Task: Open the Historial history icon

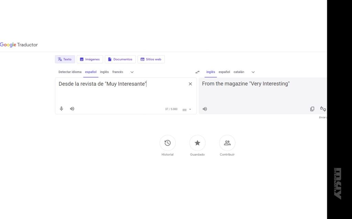Action: tap(167, 143)
